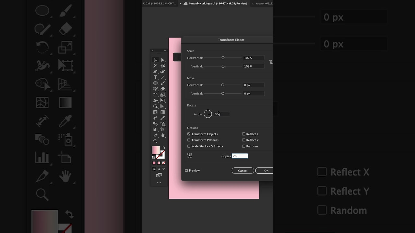Select the Free Transform tool
415x233 pixels.
tap(163, 101)
